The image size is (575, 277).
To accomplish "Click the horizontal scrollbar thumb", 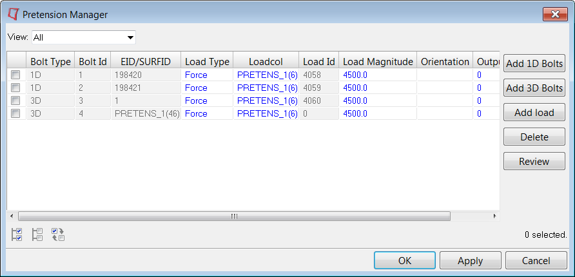I will click(234, 216).
